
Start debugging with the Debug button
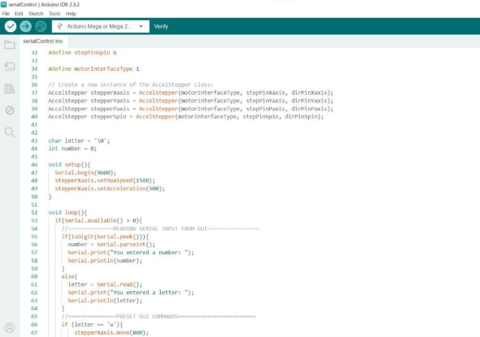(x=41, y=26)
